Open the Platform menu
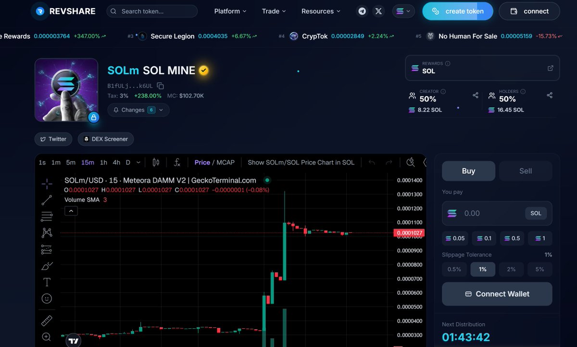 [x=230, y=11]
